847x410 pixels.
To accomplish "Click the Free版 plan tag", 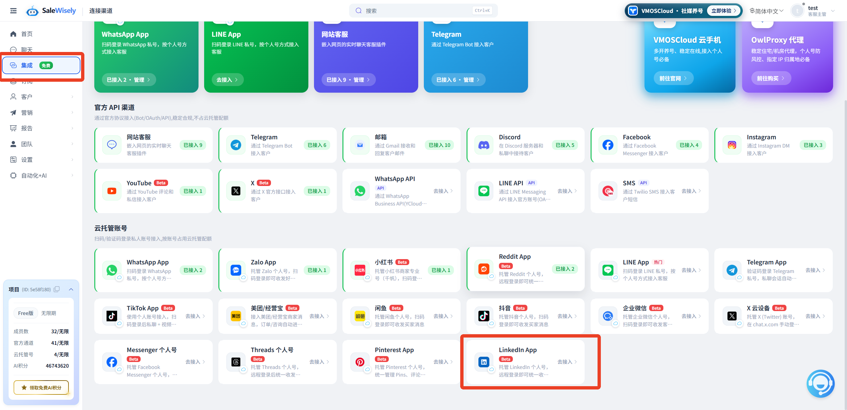I will [26, 313].
